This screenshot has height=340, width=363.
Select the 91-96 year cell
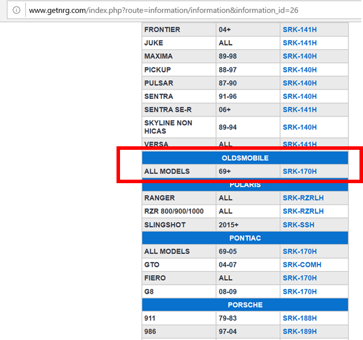(248, 97)
